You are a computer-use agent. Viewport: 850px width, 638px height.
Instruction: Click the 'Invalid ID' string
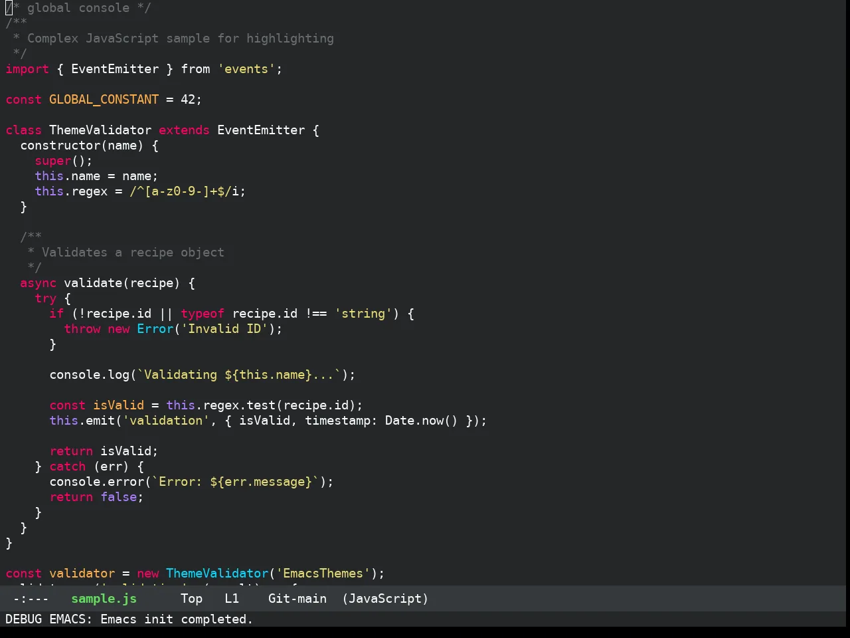tap(224, 329)
